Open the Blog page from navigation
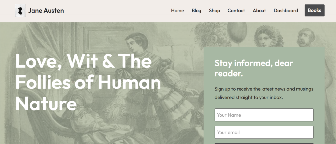The width and height of the screenshot is (336, 144). click(x=197, y=11)
